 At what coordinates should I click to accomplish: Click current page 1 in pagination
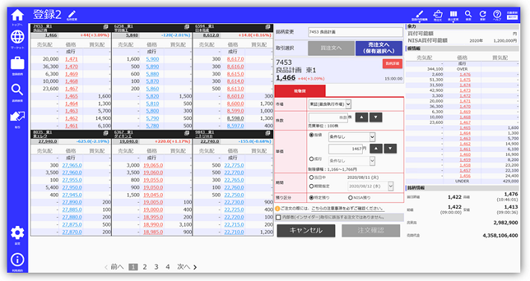[x=133, y=267]
